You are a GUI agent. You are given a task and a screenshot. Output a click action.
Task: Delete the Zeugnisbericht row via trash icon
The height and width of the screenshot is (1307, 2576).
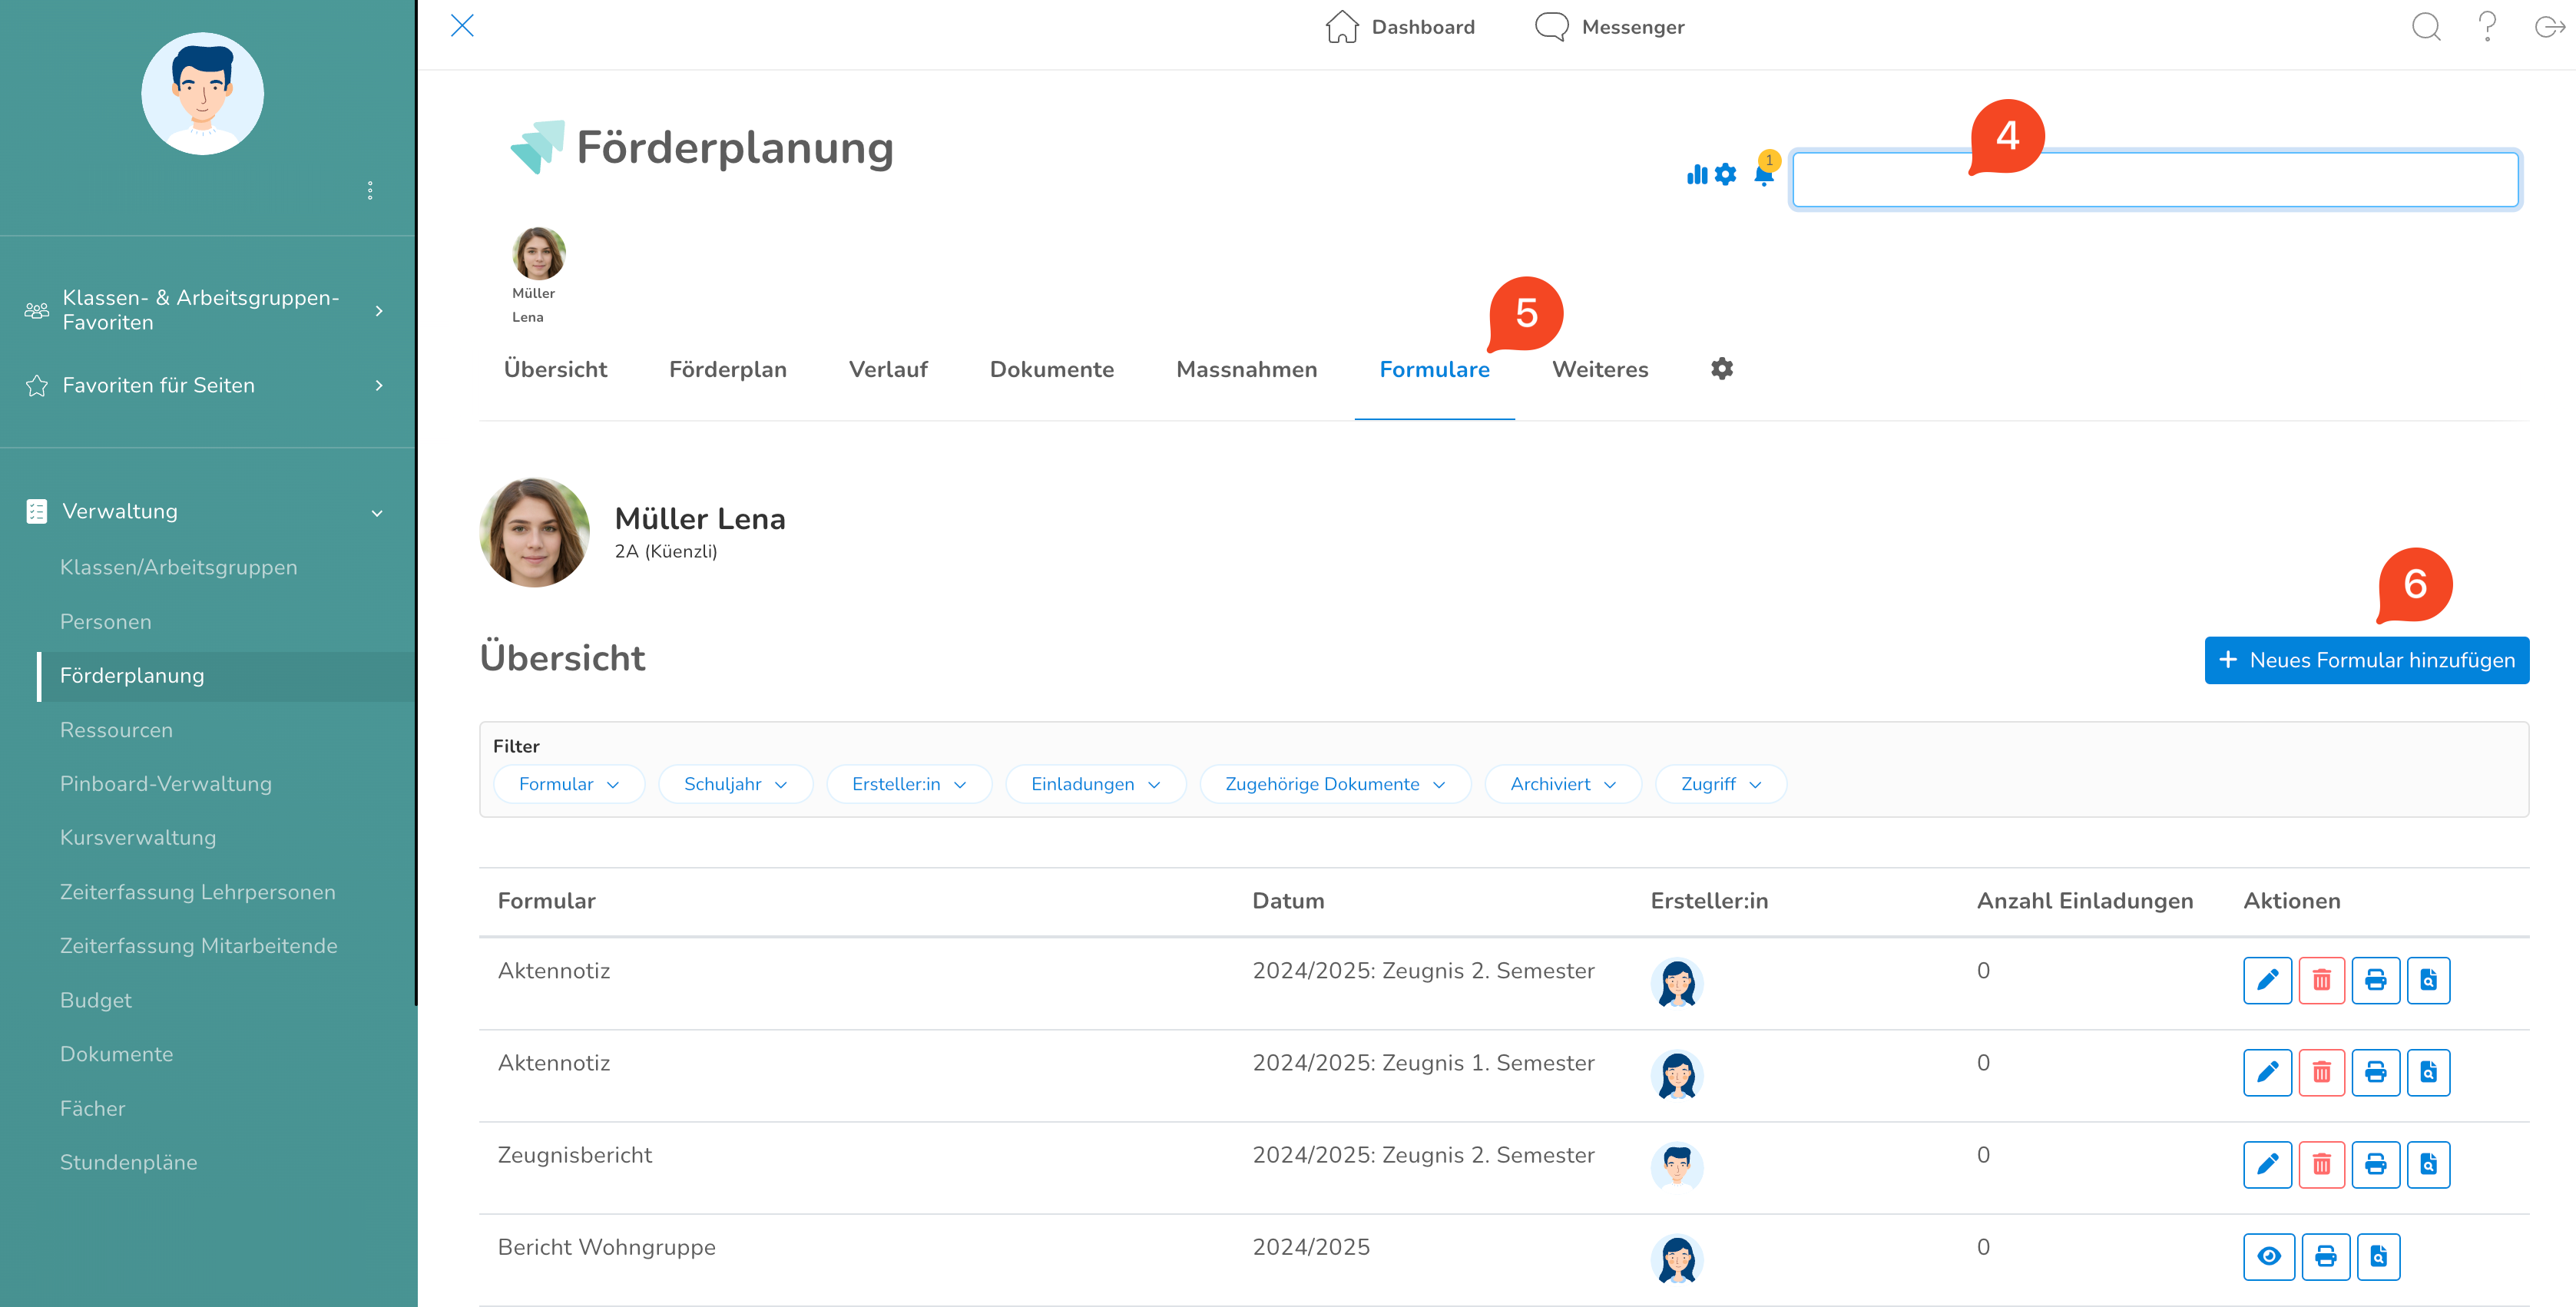tap(2321, 1164)
